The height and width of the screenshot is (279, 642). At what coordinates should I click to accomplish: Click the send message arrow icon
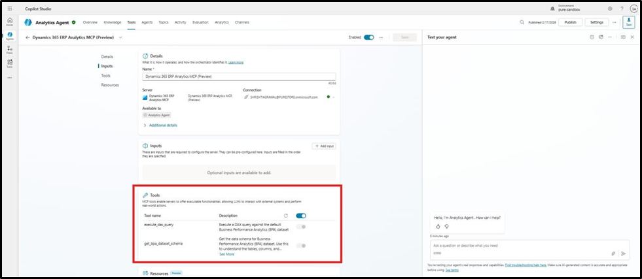point(624,254)
